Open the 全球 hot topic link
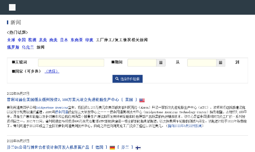This screenshot has width=255, height=152. point(11,40)
